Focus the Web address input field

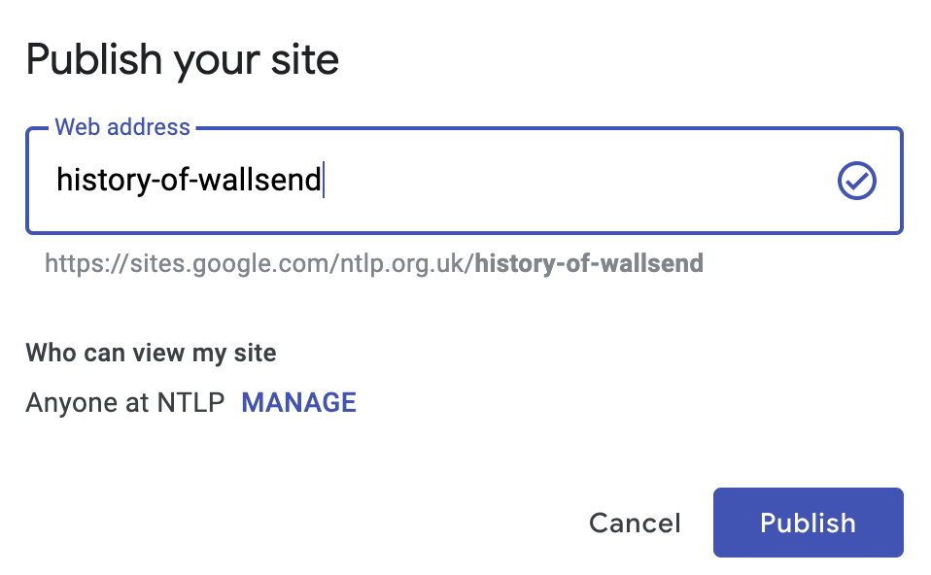(465, 181)
